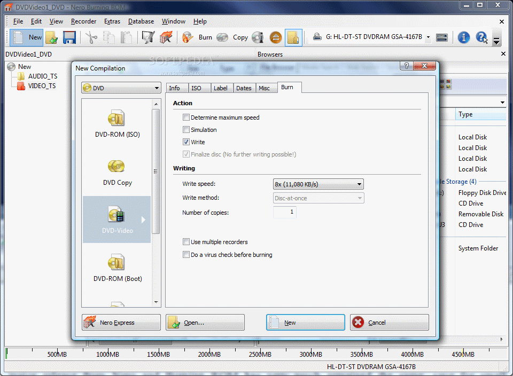This screenshot has width=513, height=376.
Task: Click the Finalize disc checkbox
Action: [186, 154]
